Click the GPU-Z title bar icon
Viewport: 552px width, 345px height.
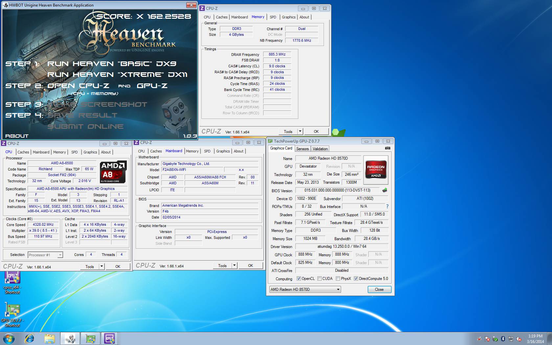(x=270, y=141)
